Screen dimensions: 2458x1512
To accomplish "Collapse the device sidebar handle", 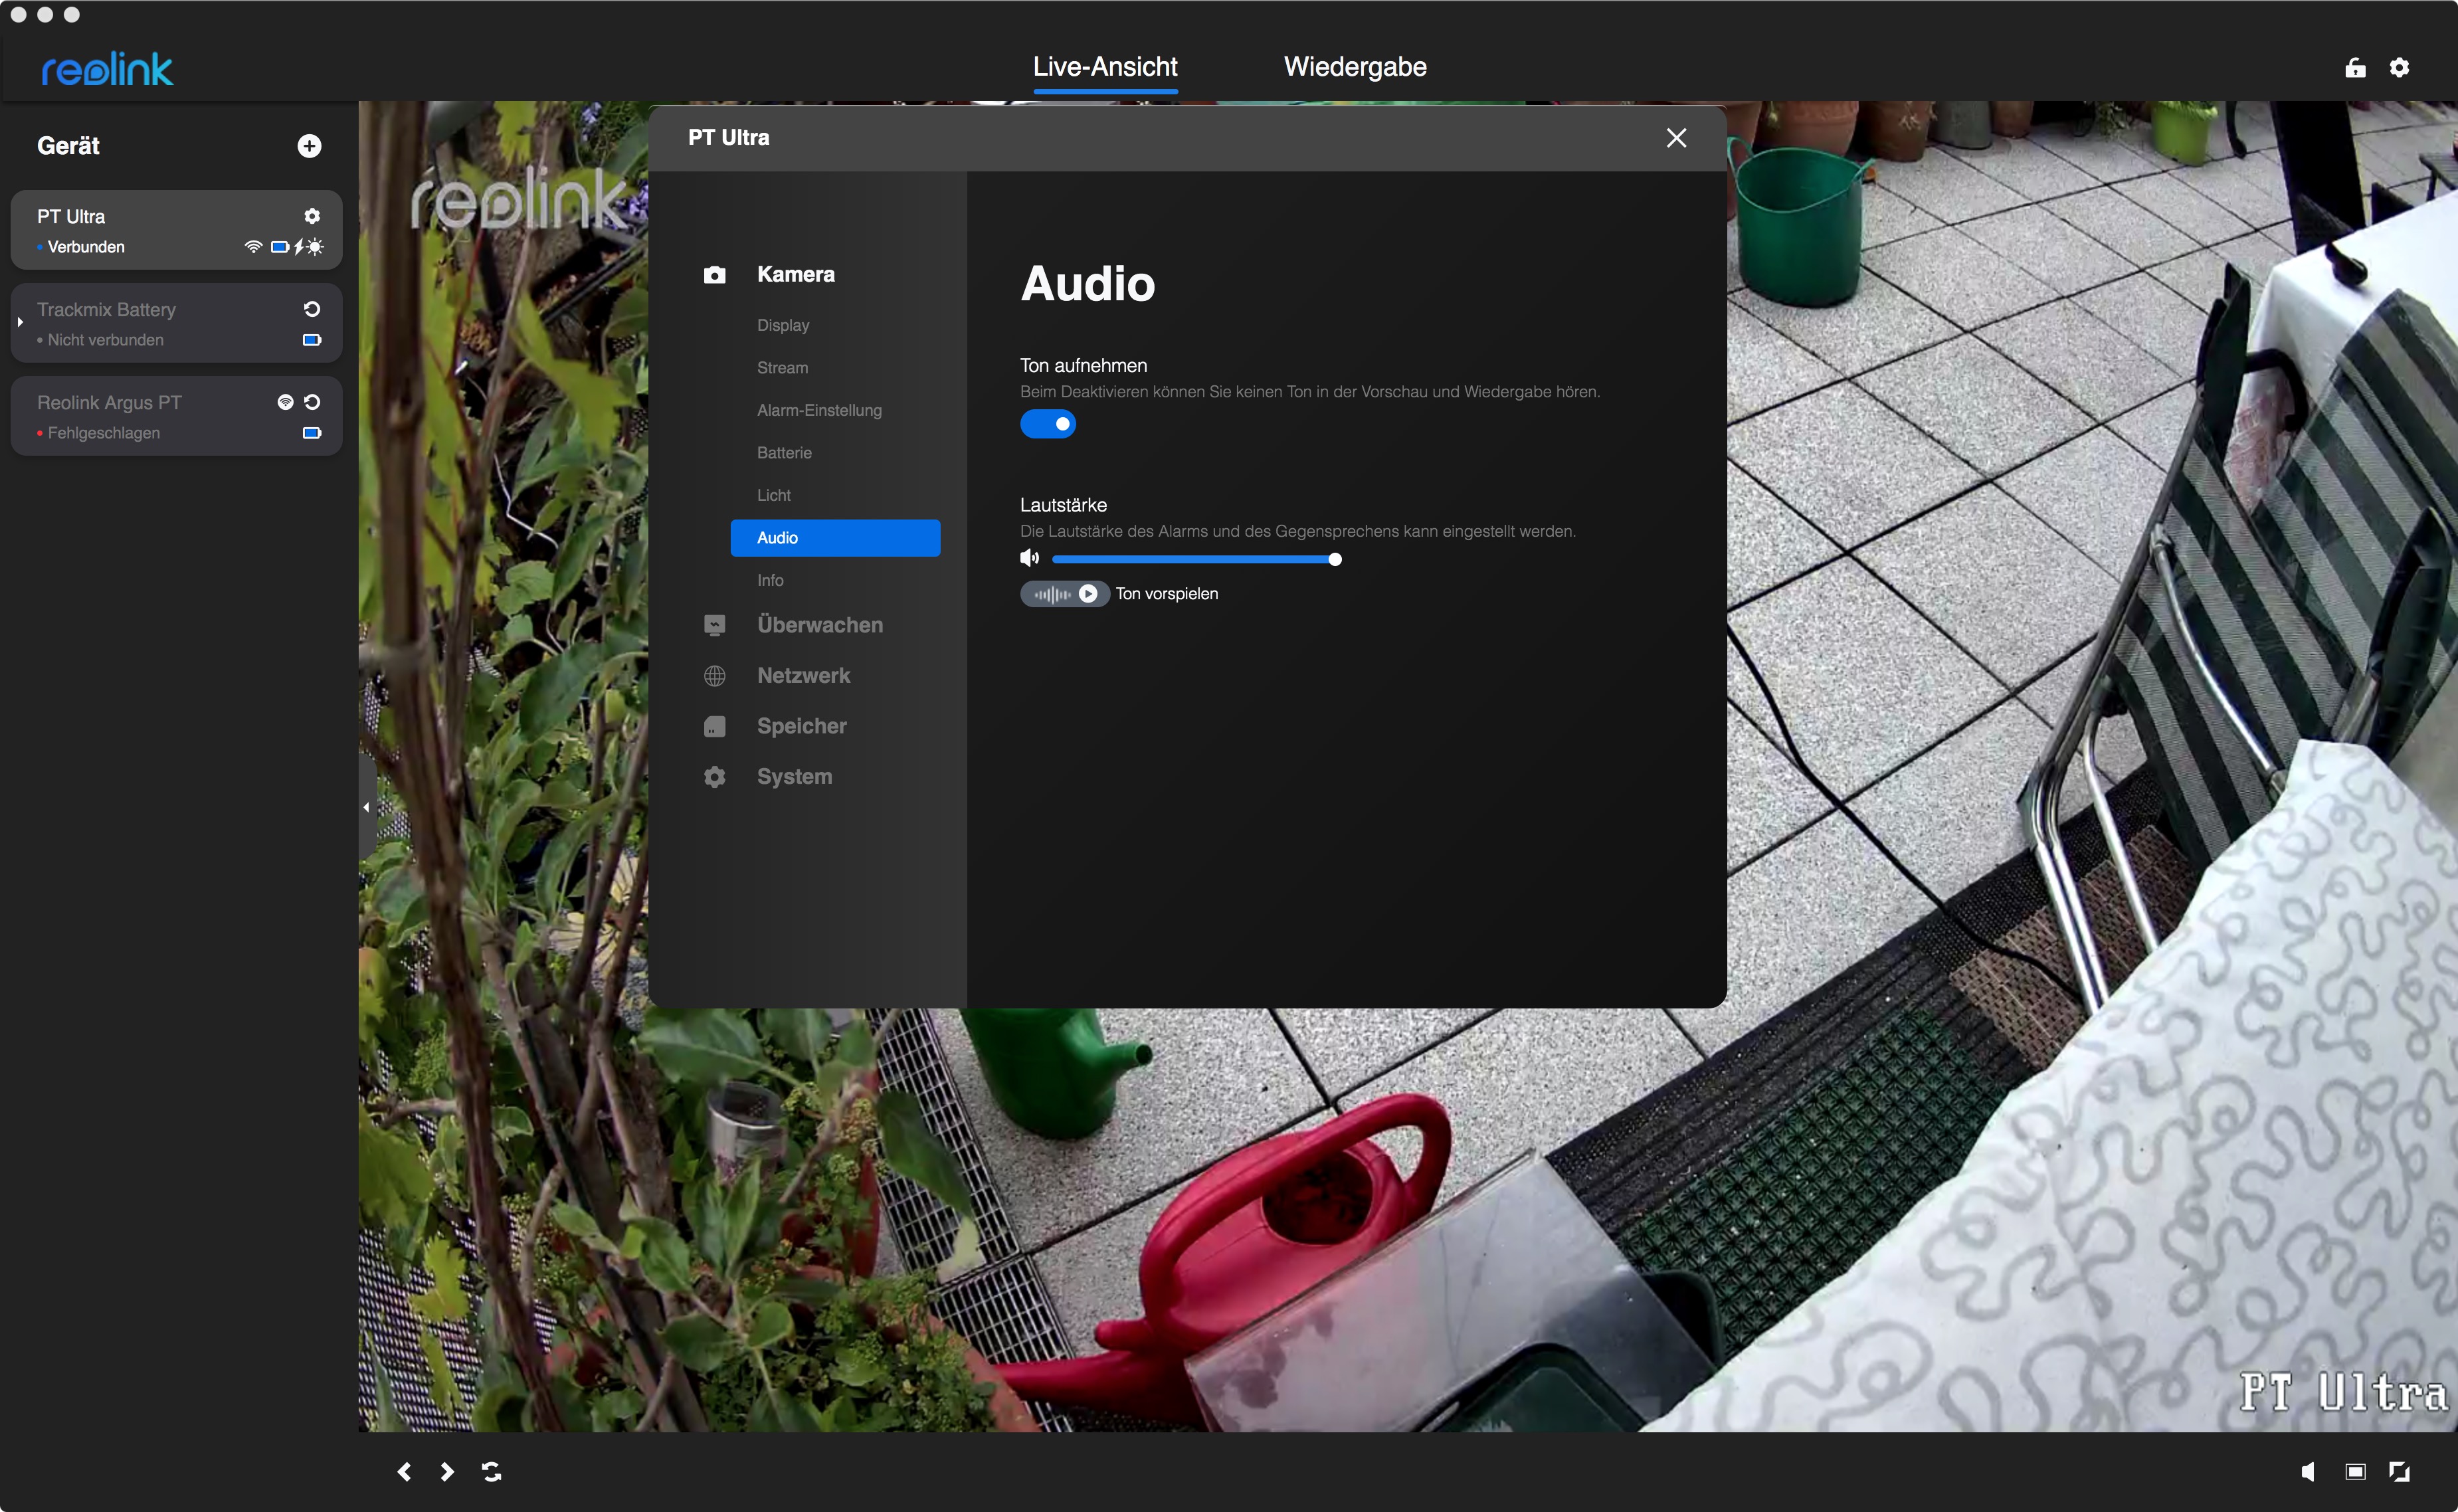I will (366, 807).
